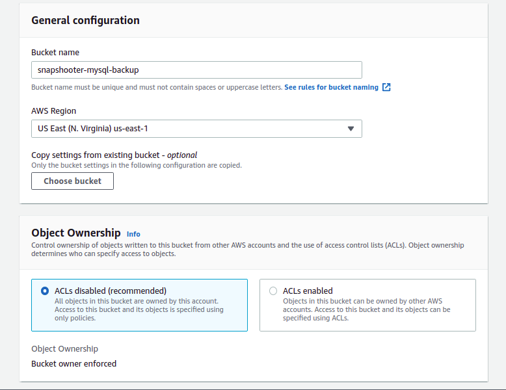Click the ACLs enabled card description text
Image resolution: width=506 pixels, height=390 pixels.
(366, 309)
